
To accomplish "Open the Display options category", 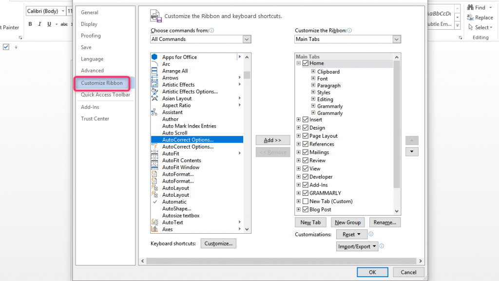I will [89, 24].
